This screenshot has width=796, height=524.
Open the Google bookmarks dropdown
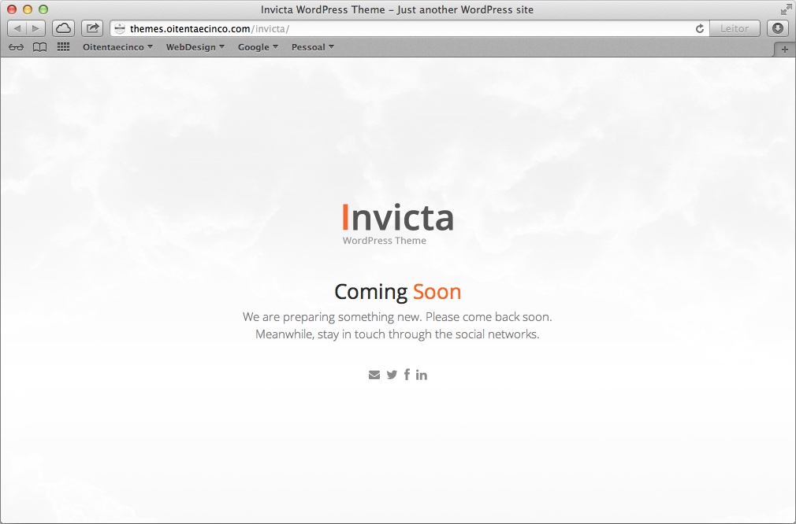(x=258, y=47)
